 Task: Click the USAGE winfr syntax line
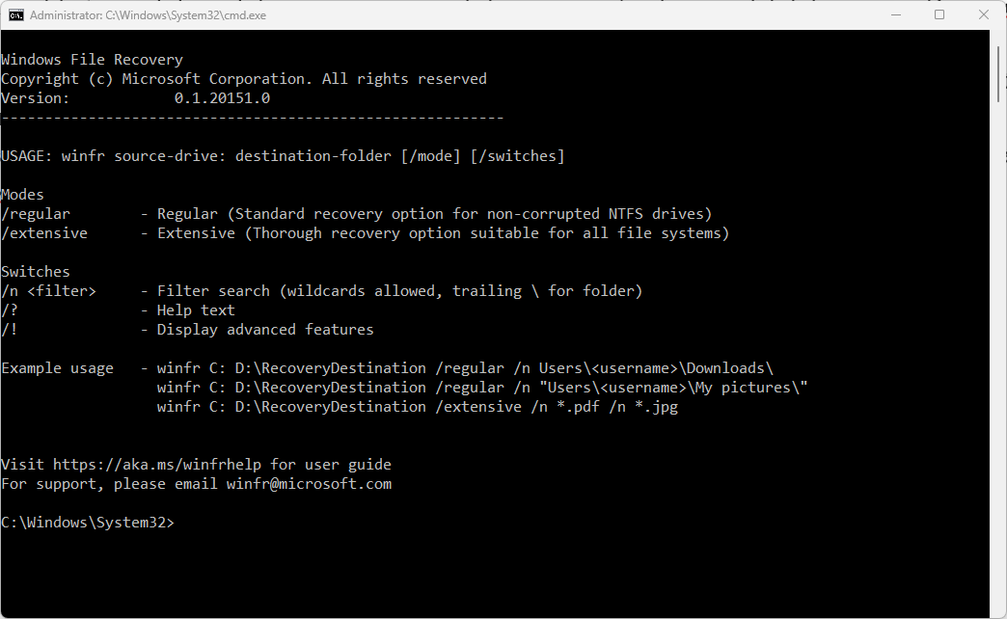tap(283, 156)
